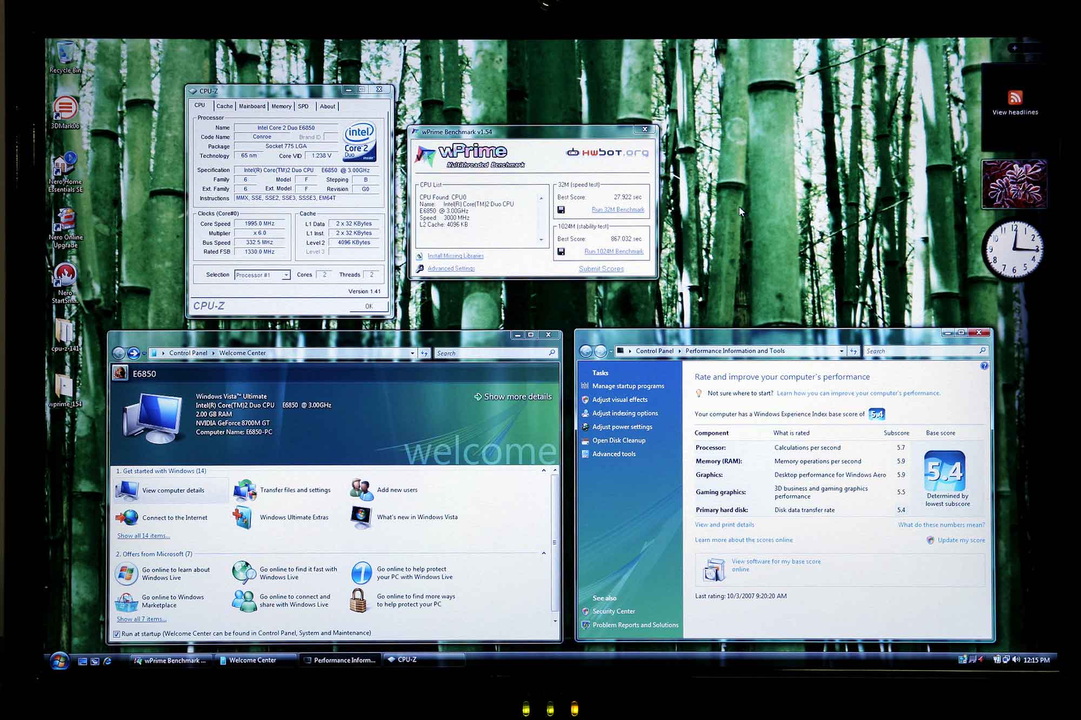Viewport: 1081px width, 720px height.
Task: Open Nero StartSmart desktop icon
Action: (65, 275)
